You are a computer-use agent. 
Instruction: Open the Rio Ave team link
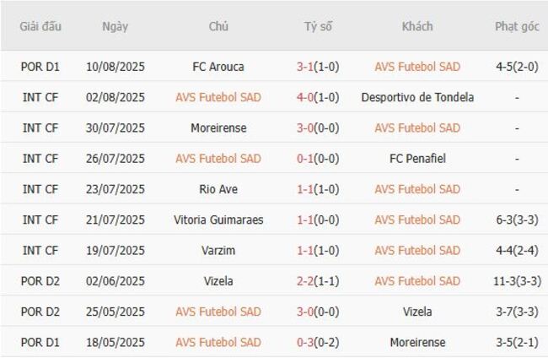click(x=218, y=189)
